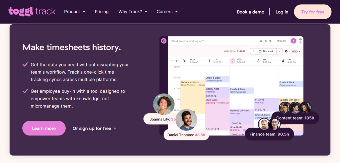Open calendar settings gear icon

286,51
